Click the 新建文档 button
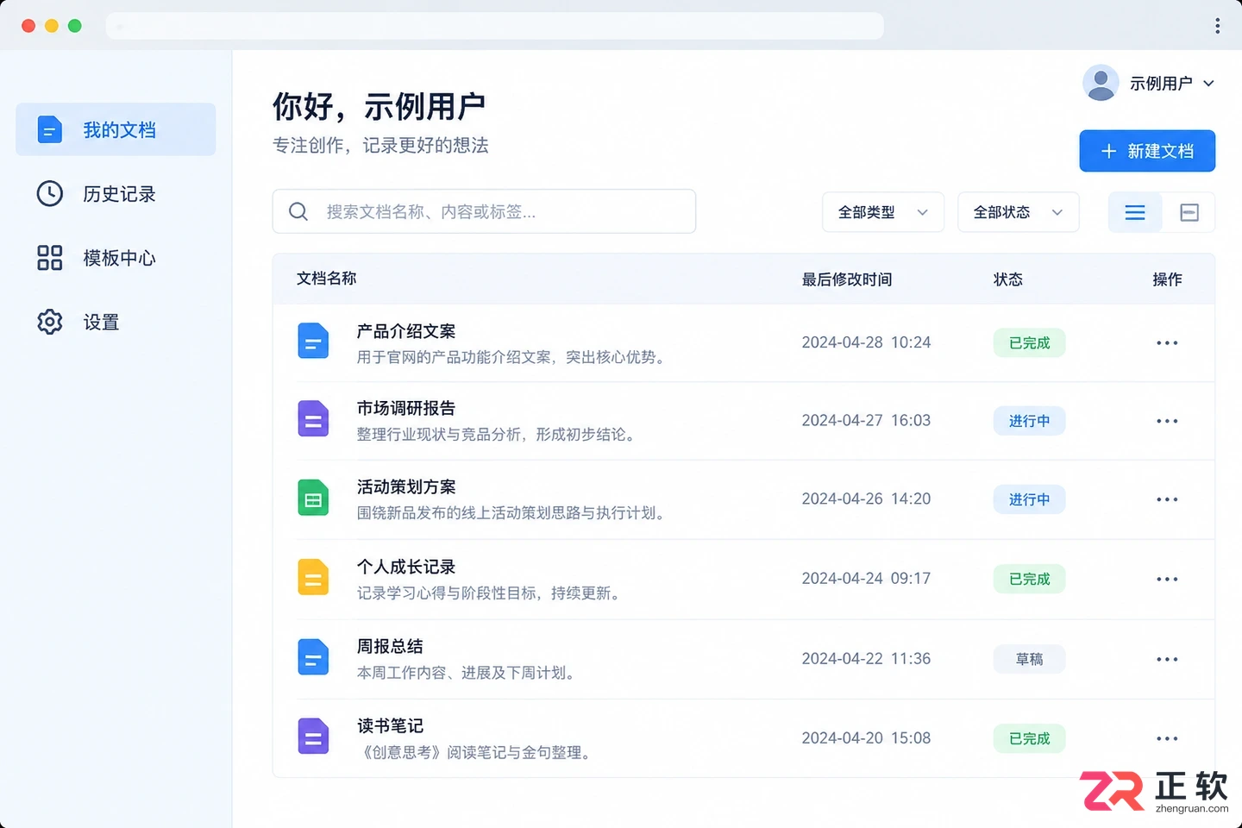 (x=1147, y=151)
